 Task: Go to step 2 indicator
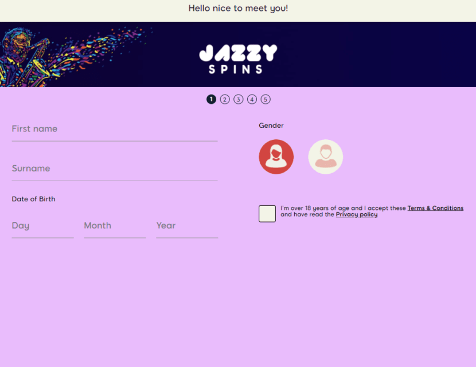(225, 99)
